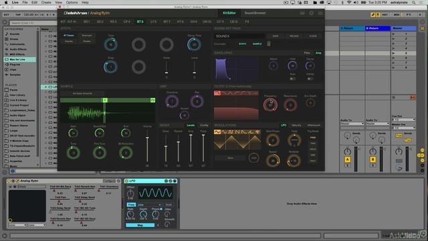Click the sample position marker handle
Image resolution: width=428 pixels, height=241 pixels.
pos(105,100)
